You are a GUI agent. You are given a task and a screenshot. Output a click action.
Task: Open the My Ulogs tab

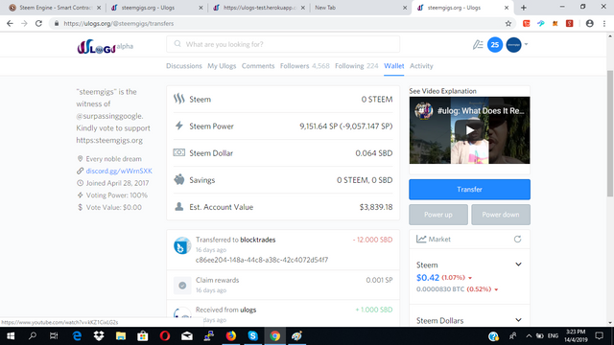click(222, 66)
